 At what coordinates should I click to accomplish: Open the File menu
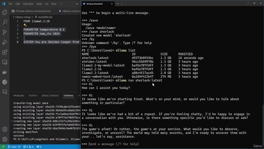click(x=10, y=4)
